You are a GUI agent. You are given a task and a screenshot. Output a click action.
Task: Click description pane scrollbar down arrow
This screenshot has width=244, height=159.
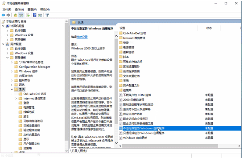pyautogui.click(x=116, y=143)
